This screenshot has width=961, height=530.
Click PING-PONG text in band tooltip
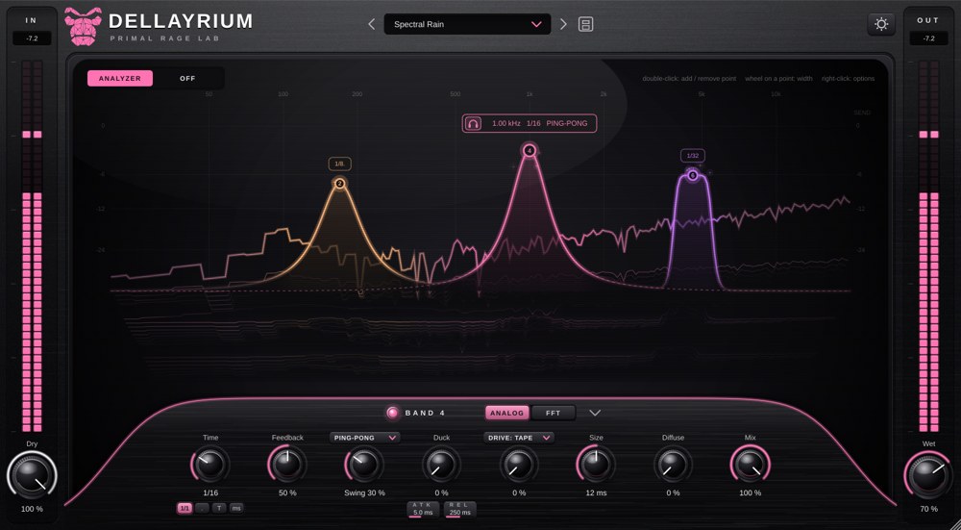[567, 123]
